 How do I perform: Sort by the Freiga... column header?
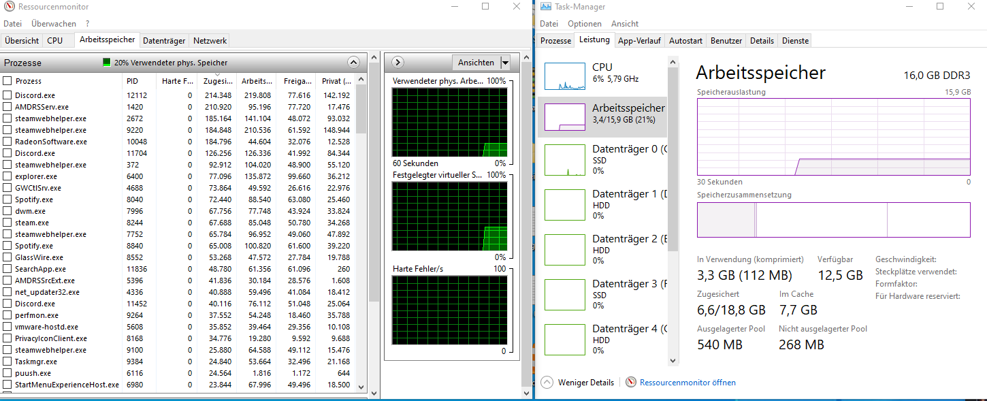[296, 81]
